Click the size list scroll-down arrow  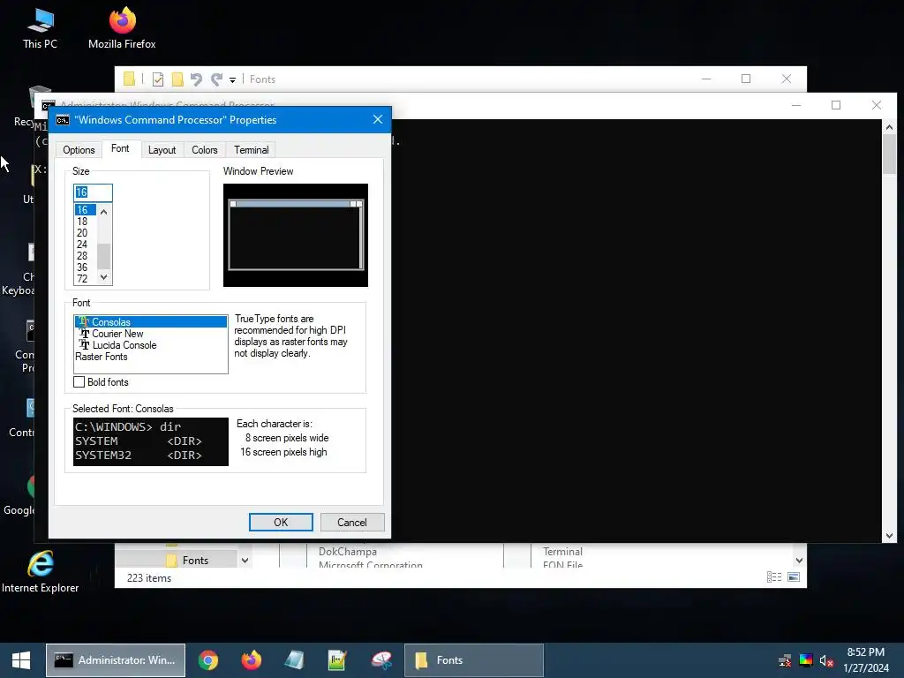click(x=104, y=277)
